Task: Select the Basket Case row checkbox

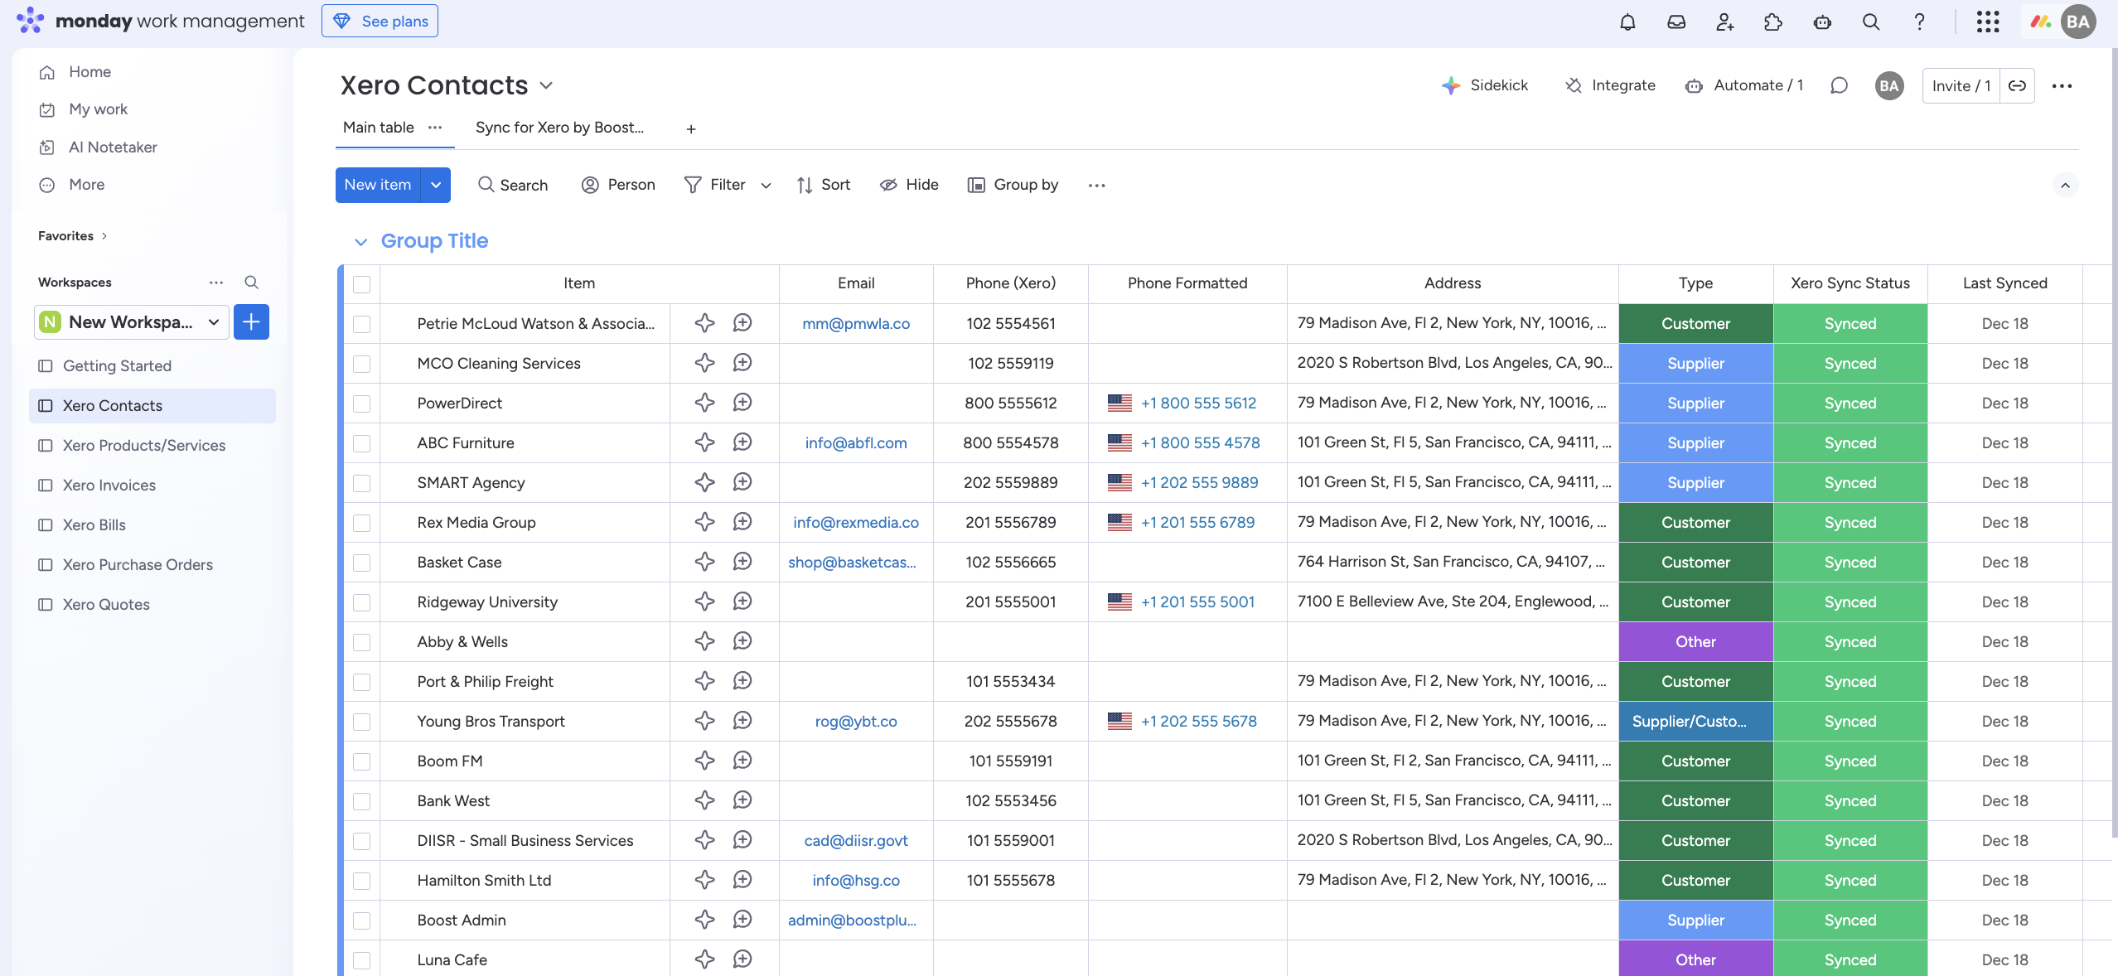Action: (361, 563)
